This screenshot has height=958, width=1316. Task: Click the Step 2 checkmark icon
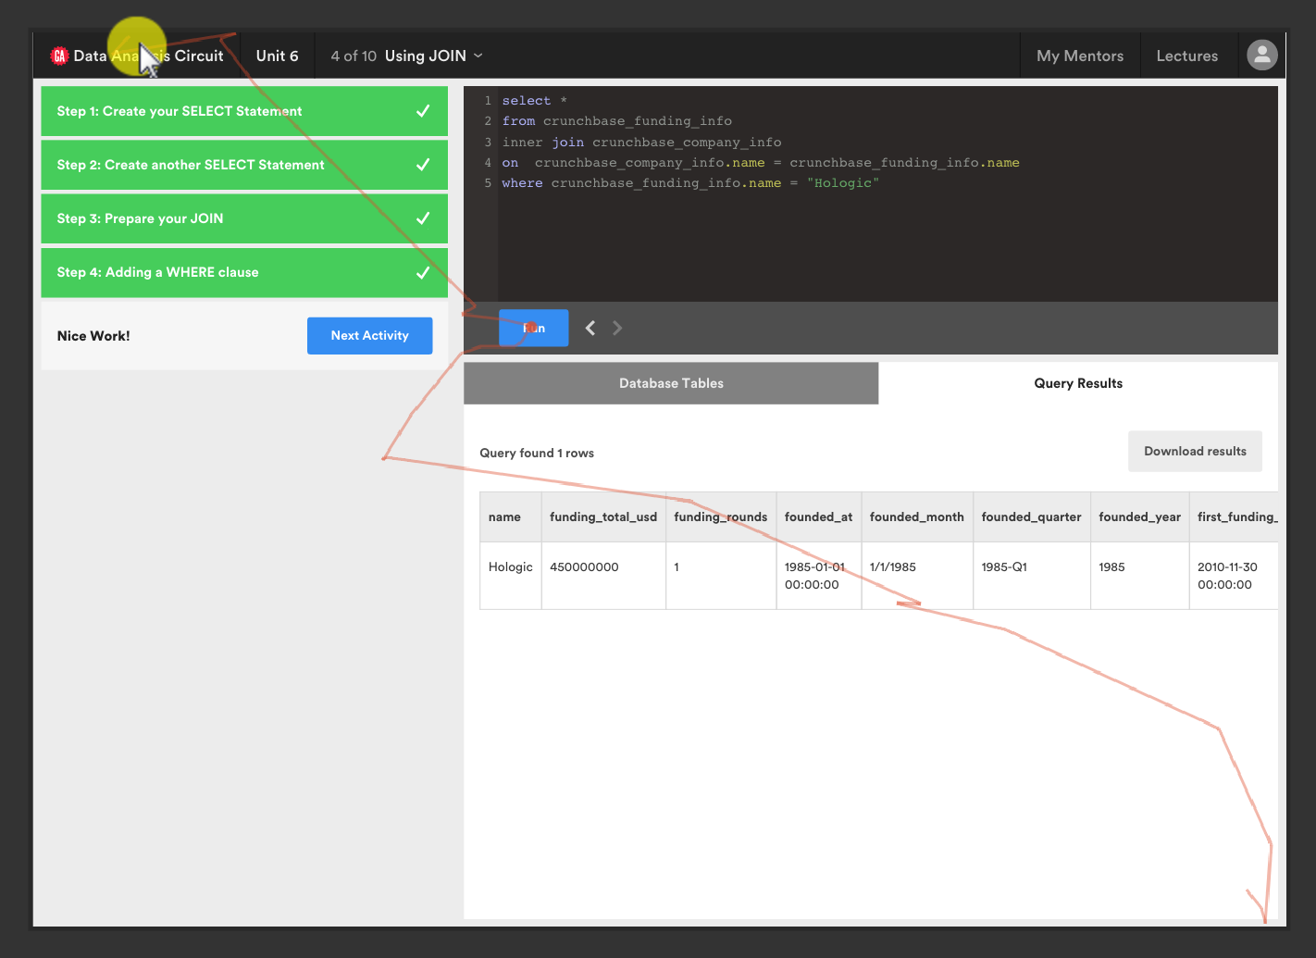pos(423,165)
